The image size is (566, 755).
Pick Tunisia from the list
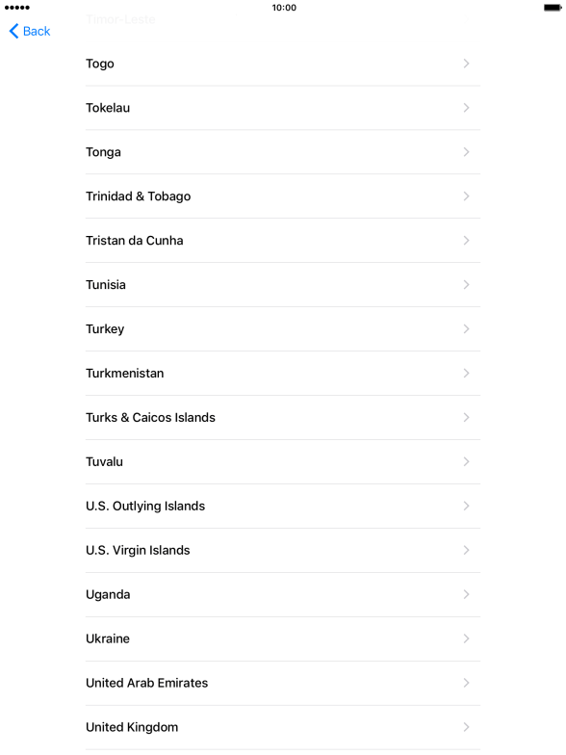[x=283, y=285]
